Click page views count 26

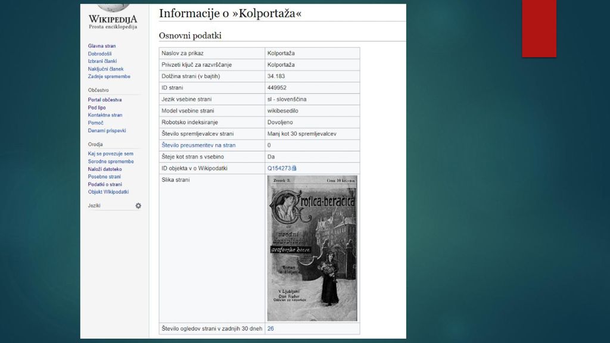(x=270, y=329)
